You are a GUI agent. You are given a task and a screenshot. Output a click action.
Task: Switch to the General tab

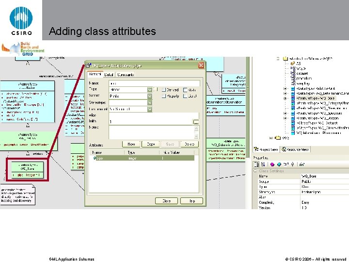tap(95, 74)
